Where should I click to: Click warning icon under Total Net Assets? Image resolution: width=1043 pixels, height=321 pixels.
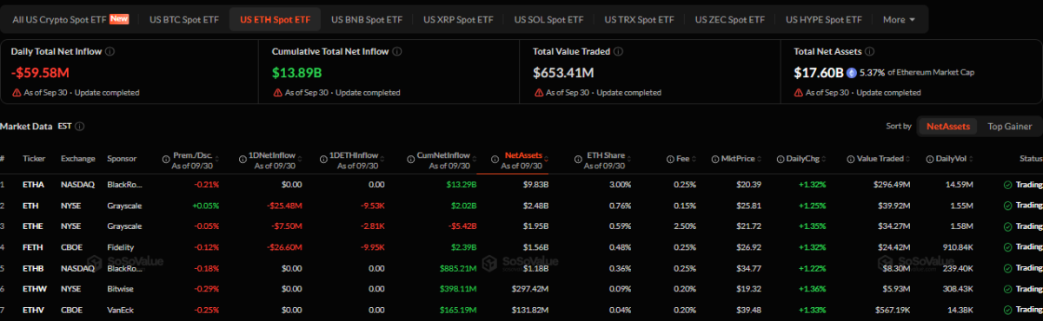pos(799,92)
